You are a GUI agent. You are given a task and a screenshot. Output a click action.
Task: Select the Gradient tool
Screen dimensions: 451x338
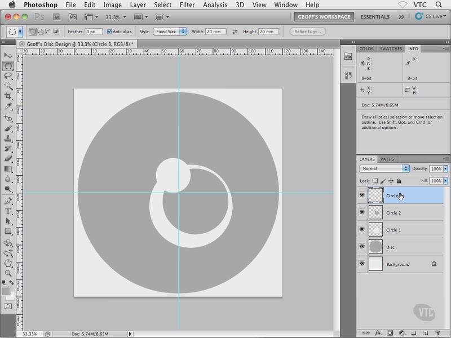(8, 168)
